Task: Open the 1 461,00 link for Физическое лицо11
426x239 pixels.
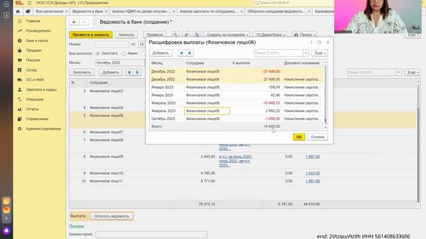Action: click(312, 181)
